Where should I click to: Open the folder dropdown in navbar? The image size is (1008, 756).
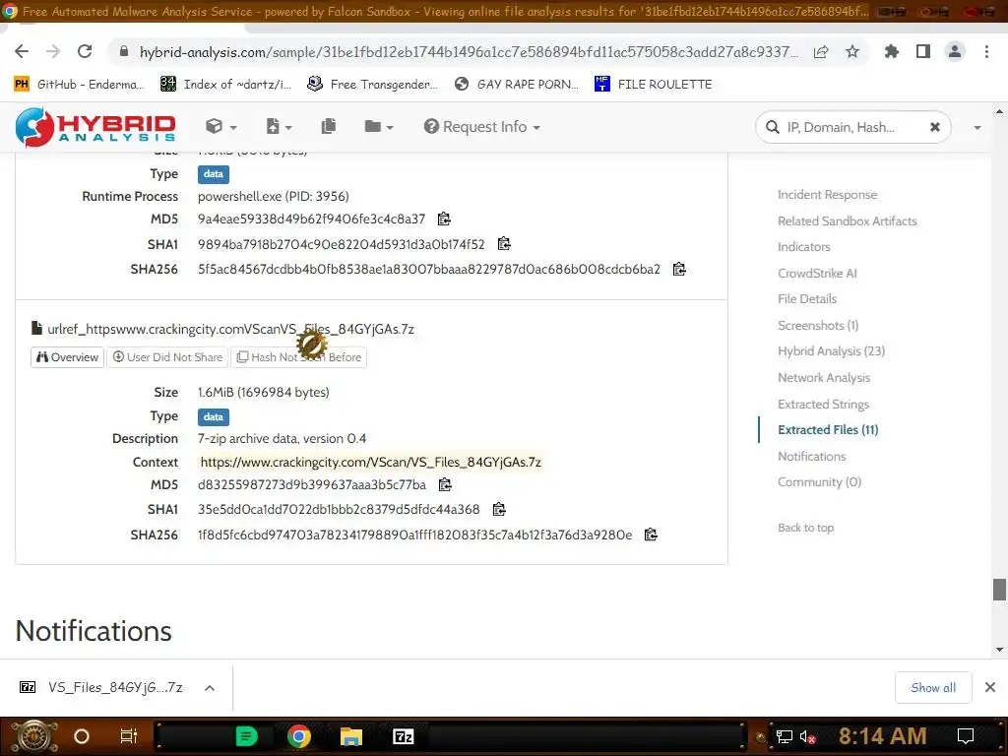click(379, 127)
